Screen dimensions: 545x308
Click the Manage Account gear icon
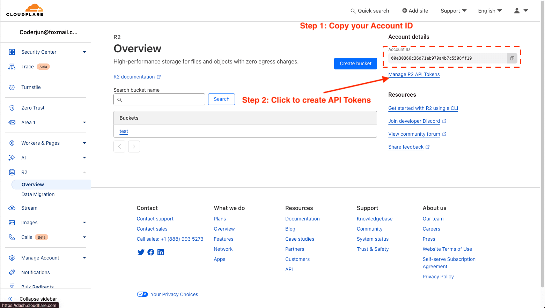tap(12, 258)
